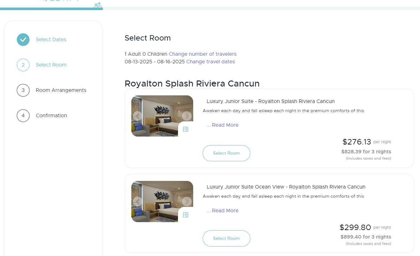The height and width of the screenshot is (256, 420).
Task: Click the circle icon for step 4 Confirmation
Action: 23,115
